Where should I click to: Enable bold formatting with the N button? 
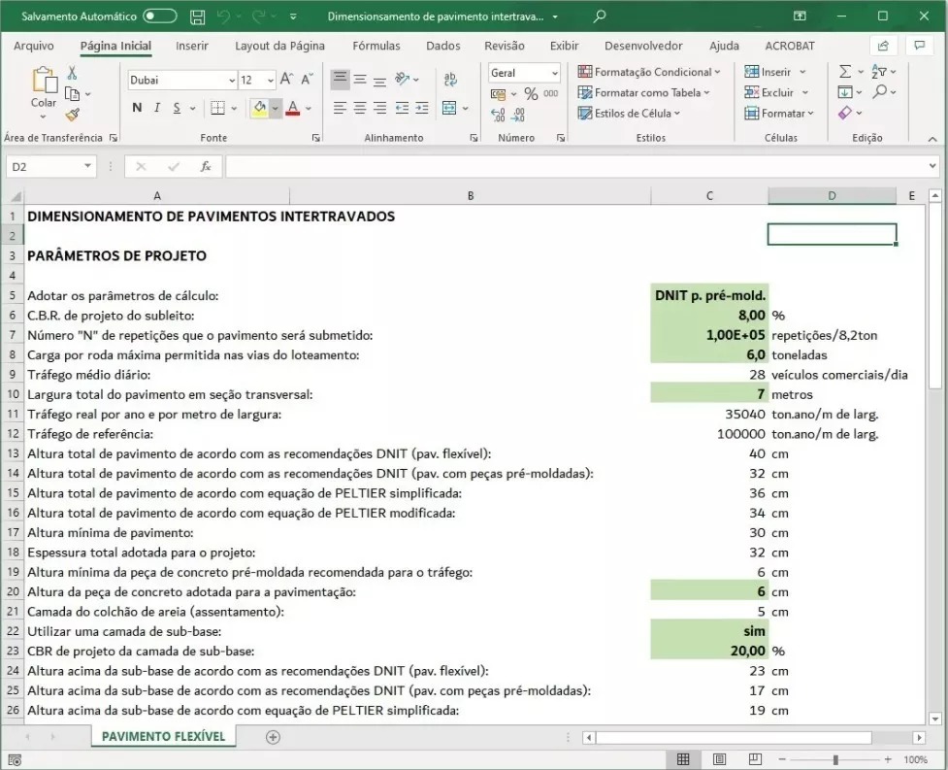pos(136,108)
